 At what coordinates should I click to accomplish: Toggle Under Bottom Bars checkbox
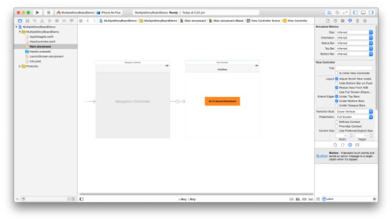coord(337,101)
